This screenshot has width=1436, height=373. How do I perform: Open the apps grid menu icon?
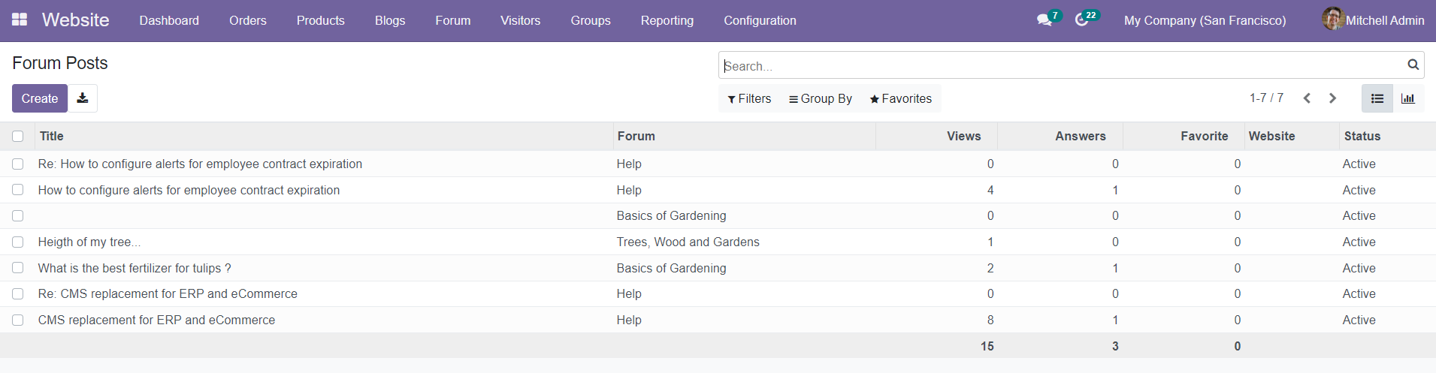[20, 20]
